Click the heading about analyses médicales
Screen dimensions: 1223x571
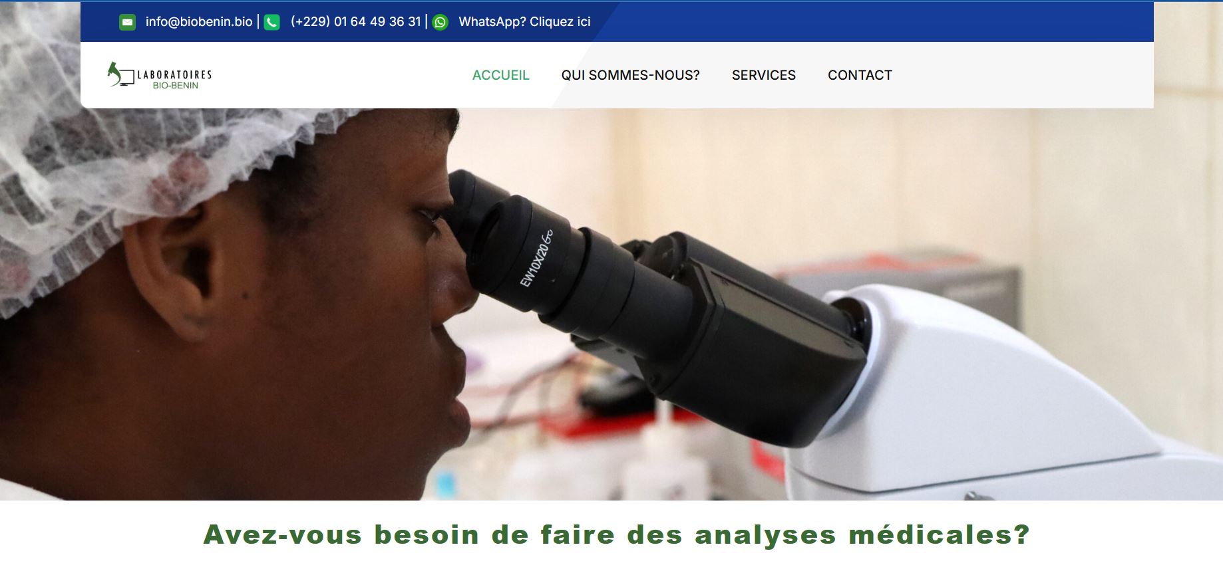click(x=616, y=534)
